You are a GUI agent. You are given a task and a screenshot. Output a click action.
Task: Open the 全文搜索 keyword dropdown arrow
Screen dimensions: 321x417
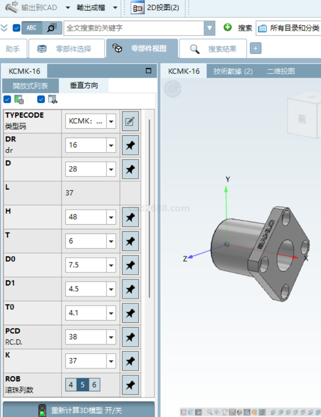coord(209,28)
